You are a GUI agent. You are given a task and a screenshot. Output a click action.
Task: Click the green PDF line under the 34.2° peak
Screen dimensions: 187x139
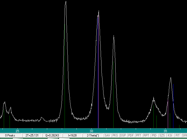pyautogui.click(x=153, y=117)
